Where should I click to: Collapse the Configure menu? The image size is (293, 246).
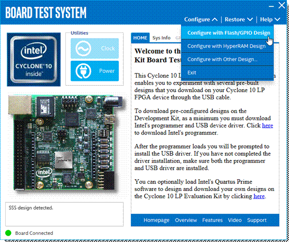pos(201,19)
